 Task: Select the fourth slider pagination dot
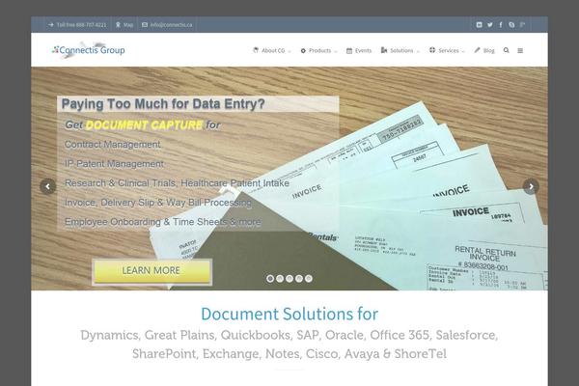pos(299,279)
